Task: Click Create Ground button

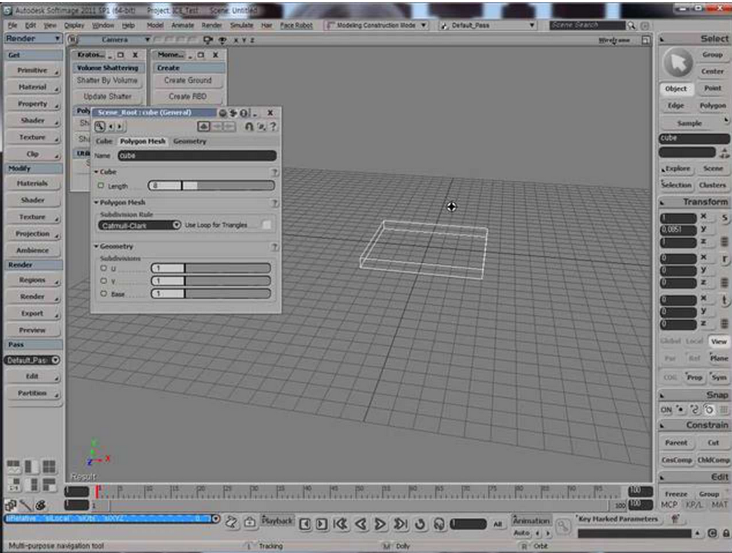Action: point(188,80)
